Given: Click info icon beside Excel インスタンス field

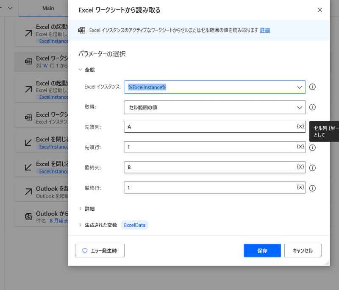Looking at the screenshot, I should (x=312, y=87).
